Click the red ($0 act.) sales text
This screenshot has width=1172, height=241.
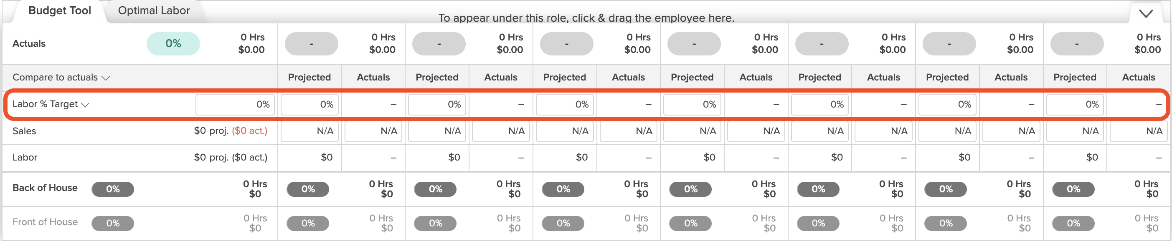click(x=249, y=131)
